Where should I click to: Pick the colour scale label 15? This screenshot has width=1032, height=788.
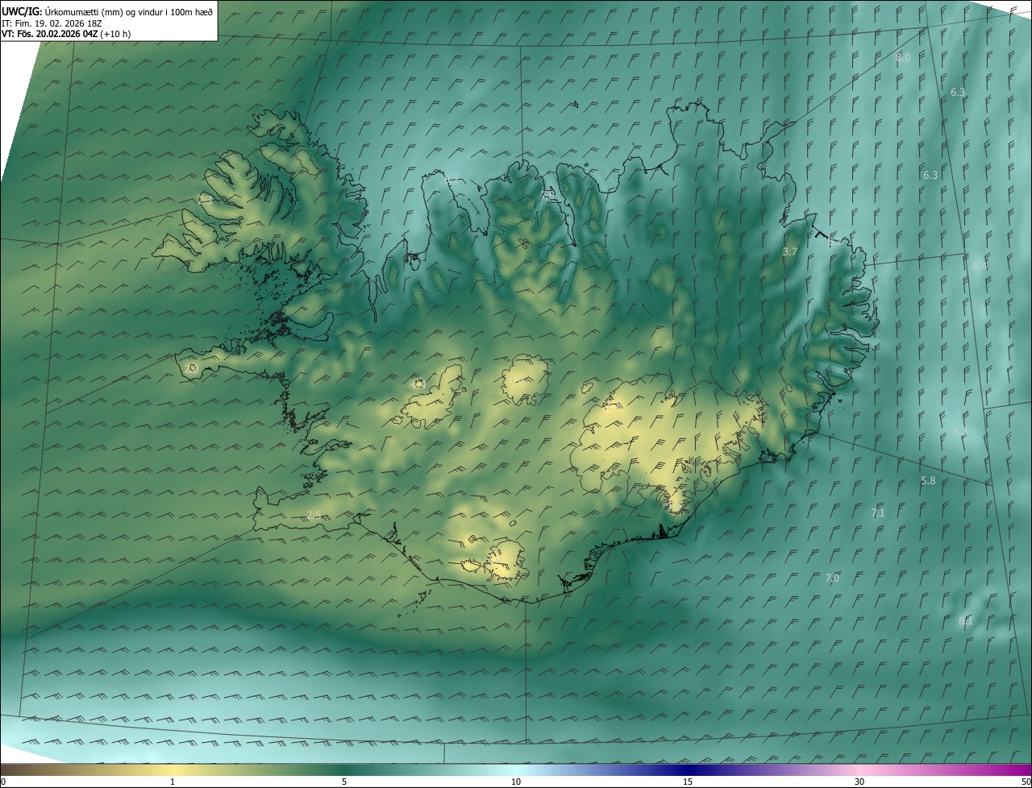[x=688, y=782]
